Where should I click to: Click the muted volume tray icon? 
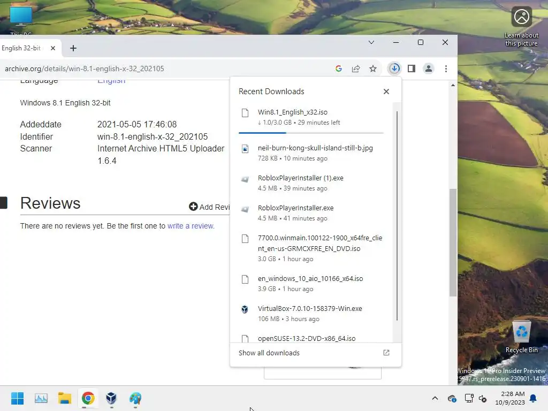483,398
